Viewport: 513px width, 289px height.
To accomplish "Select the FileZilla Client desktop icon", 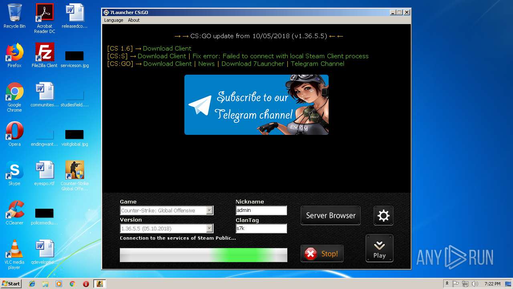I will tap(44, 55).
